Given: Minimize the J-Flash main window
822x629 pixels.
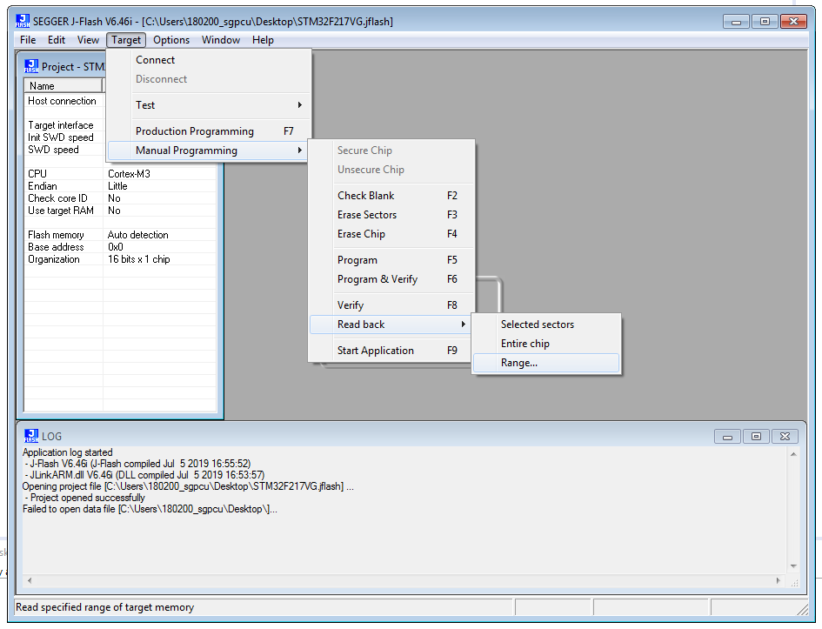Looking at the screenshot, I should [x=736, y=22].
